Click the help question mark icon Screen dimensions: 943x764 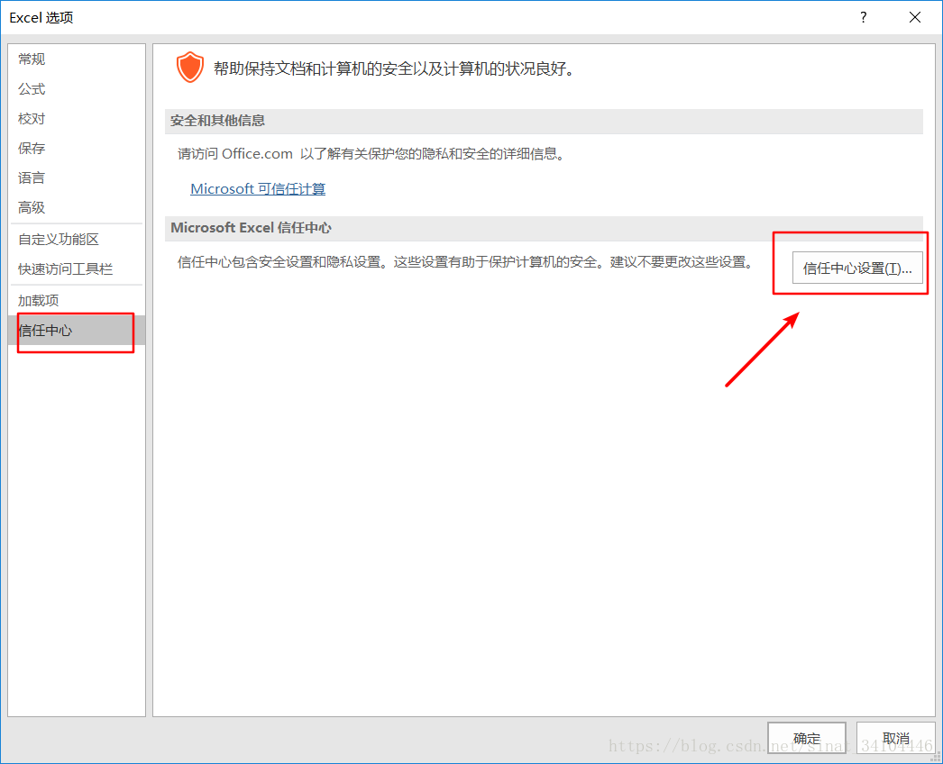coord(864,17)
